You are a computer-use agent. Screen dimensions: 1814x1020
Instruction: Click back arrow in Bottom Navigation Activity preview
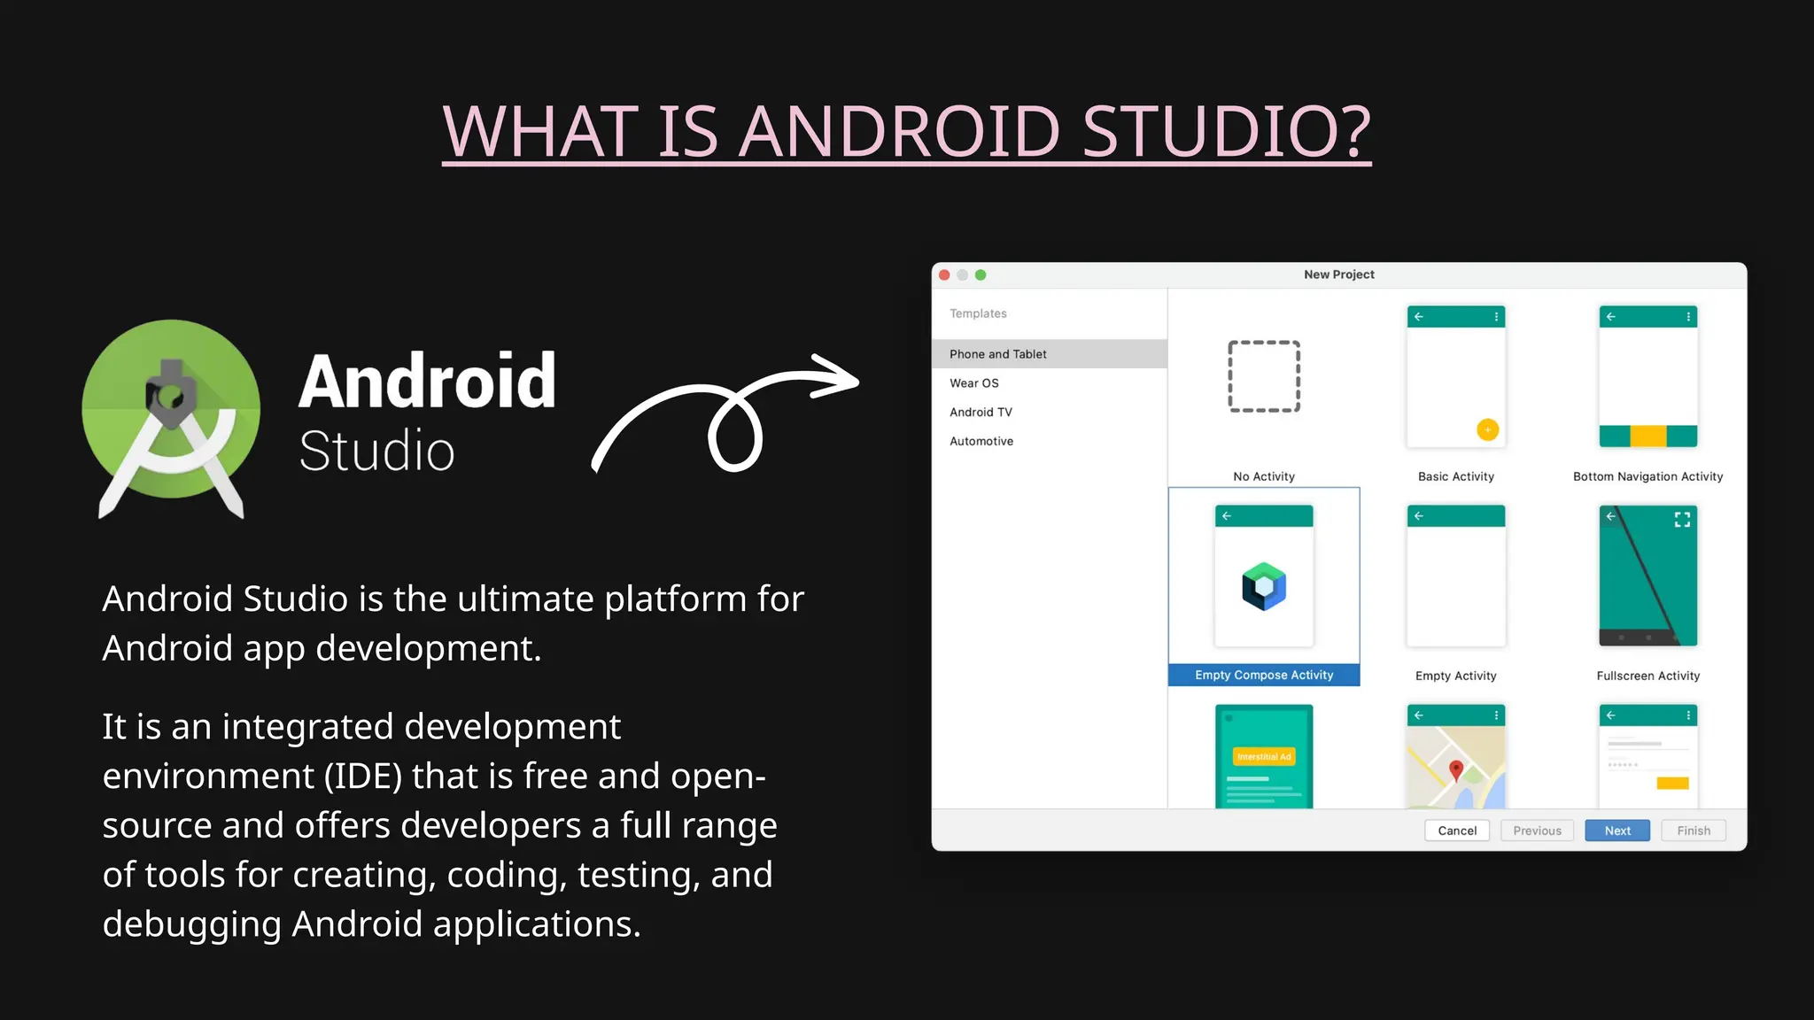[x=1611, y=316]
